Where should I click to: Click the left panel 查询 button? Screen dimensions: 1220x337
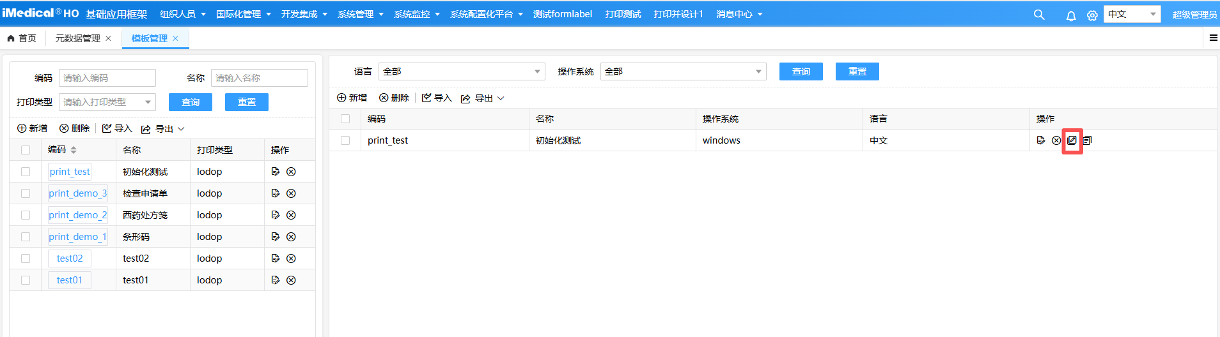191,102
